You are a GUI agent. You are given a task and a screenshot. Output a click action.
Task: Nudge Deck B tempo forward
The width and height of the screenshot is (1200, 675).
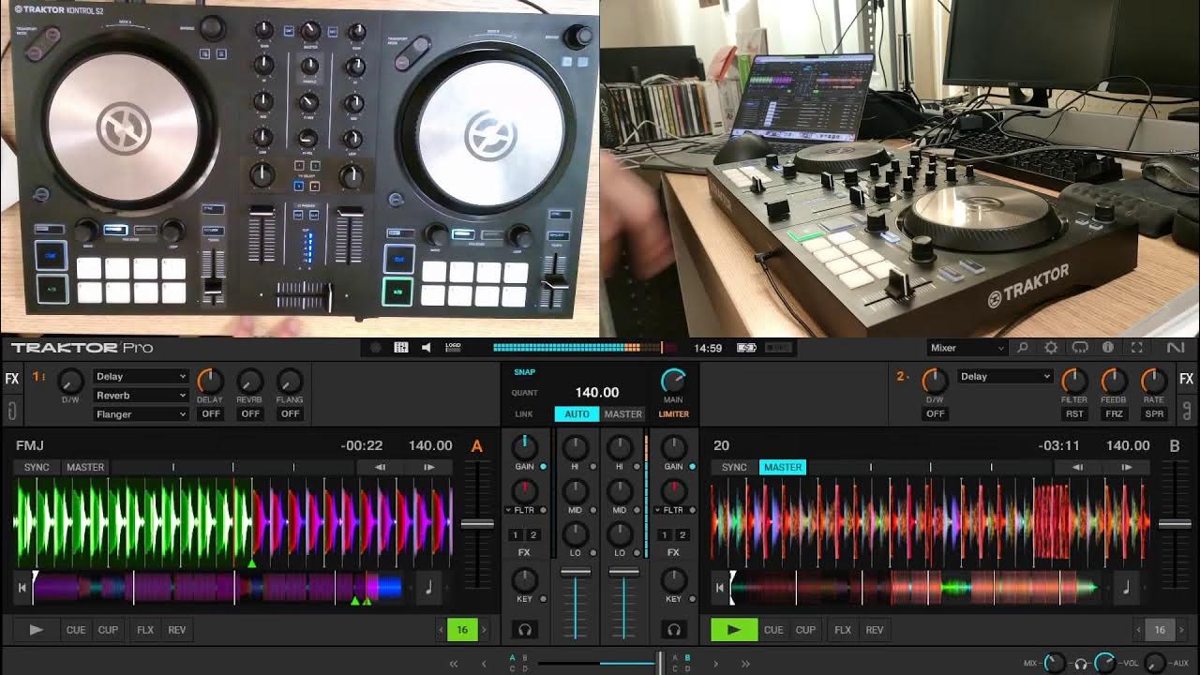pos(1126,467)
